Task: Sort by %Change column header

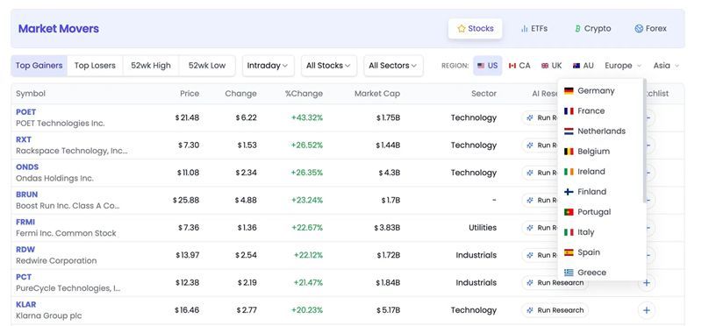Action: (304, 94)
